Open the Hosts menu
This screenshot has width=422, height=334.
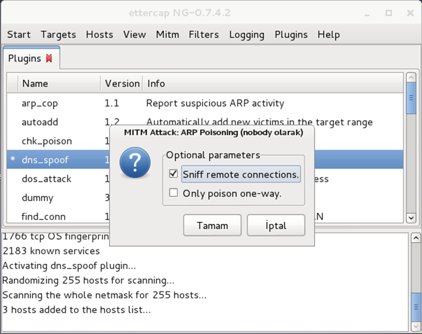click(99, 35)
